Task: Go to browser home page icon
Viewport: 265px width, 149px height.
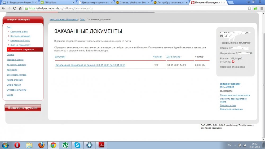Action: pyautogui.click(x=20, y=8)
